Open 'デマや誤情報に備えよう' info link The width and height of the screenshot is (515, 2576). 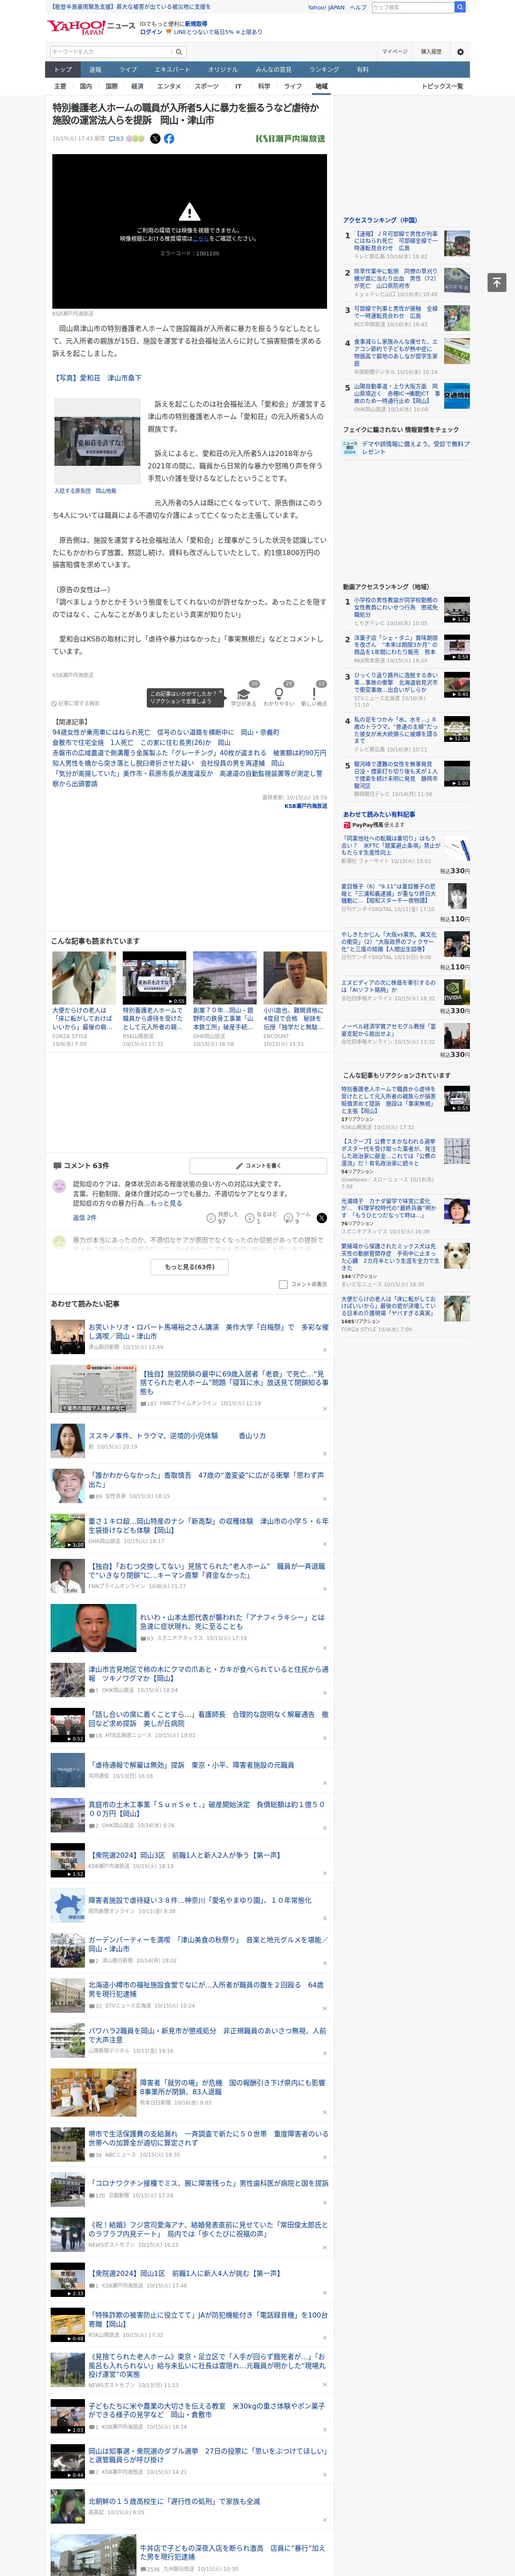(x=415, y=447)
